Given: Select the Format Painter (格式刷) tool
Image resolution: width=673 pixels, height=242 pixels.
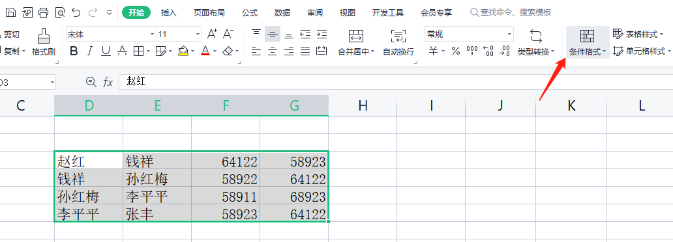Looking at the screenshot, I should point(43,42).
